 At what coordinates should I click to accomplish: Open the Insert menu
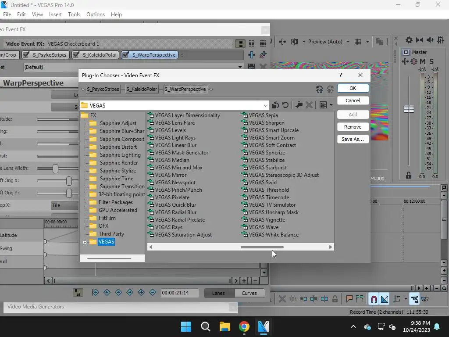click(55, 14)
